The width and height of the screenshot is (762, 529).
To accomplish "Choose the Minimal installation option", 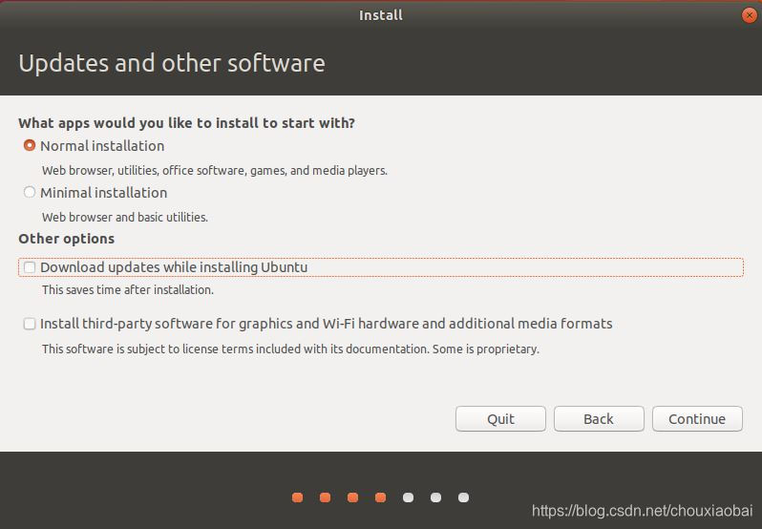I will coord(30,192).
